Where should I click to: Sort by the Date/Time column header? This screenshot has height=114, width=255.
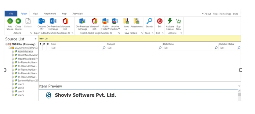190,44
